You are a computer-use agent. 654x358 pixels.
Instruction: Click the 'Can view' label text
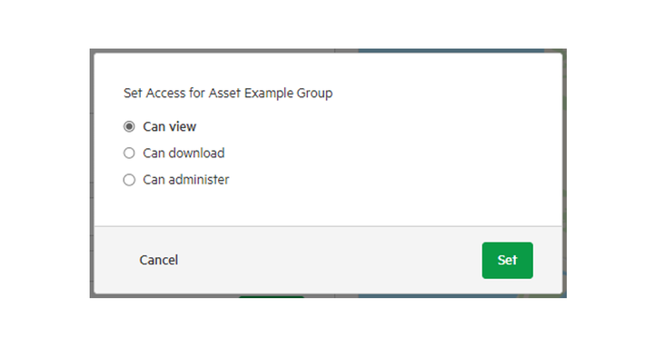coord(169,126)
